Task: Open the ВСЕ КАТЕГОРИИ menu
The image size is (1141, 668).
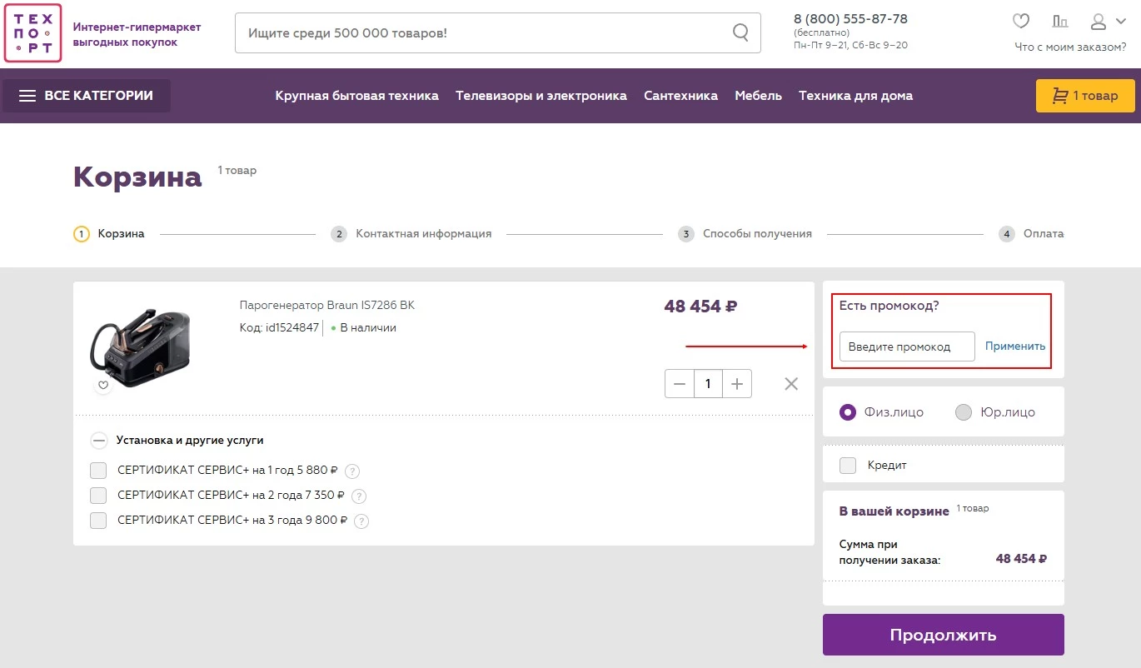Action: pyautogui.click(x=87, y=96)
